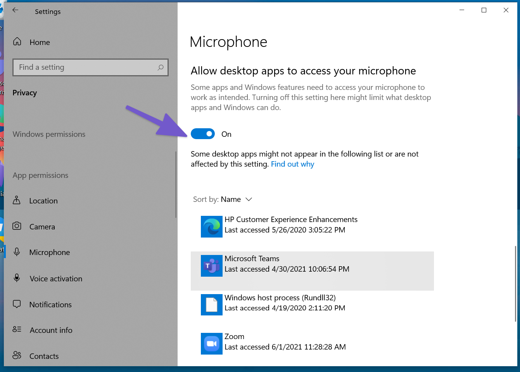The image size is (520, 372).
Task: Select the 'Microsoft Teams' list entry
Action: (312, 271)
